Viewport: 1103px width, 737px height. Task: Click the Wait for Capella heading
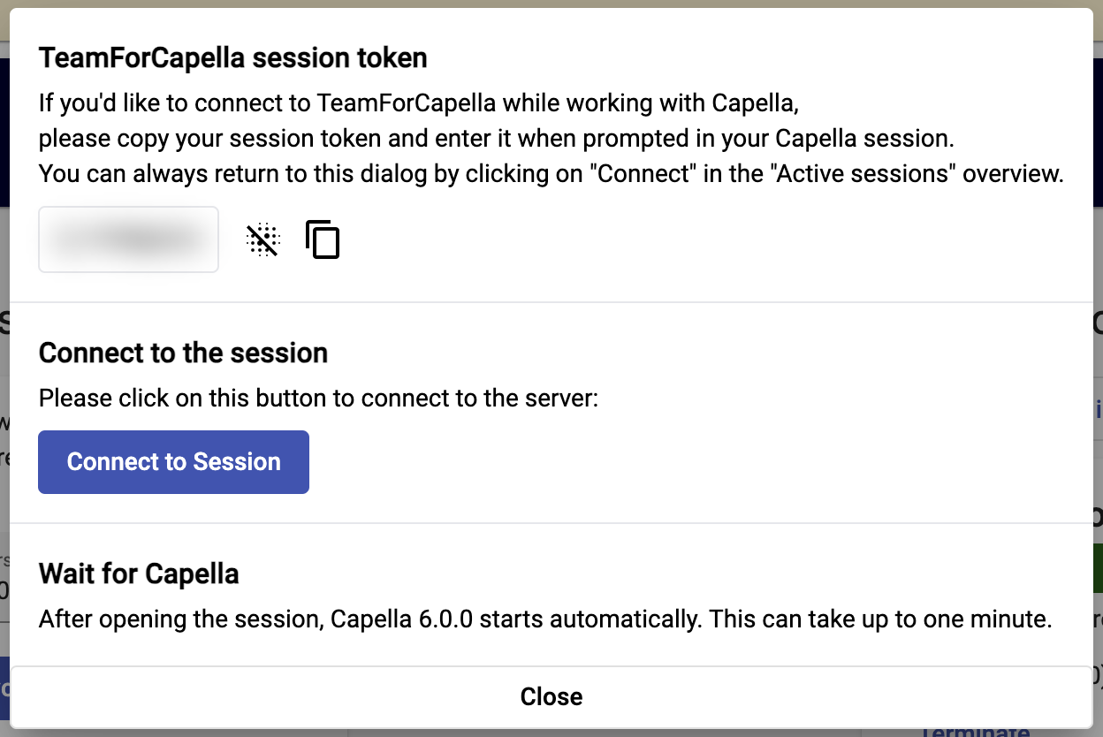pos(139,574)
